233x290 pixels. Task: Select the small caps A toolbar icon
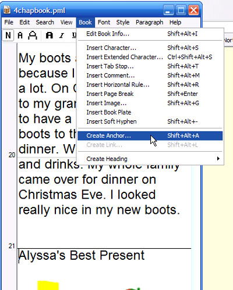point(20,35)
